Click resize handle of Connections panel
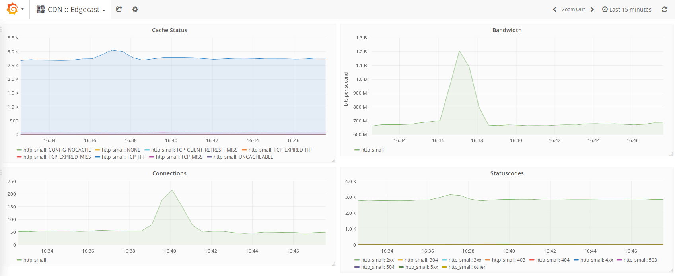The image size is (675, 276). point(333,264)
